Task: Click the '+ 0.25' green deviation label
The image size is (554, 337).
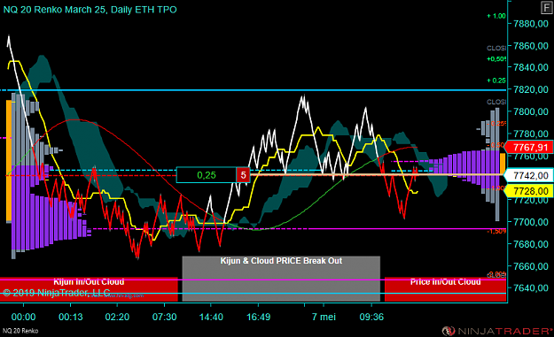Action: [x=496, y=80]
